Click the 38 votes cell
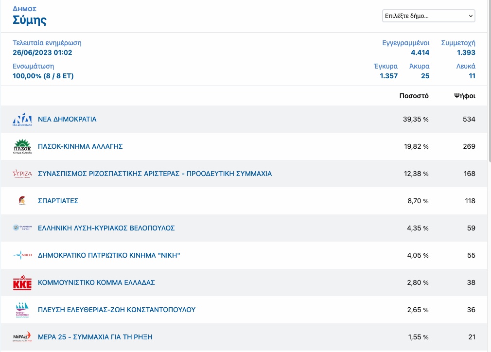 [x=471, y=282]
